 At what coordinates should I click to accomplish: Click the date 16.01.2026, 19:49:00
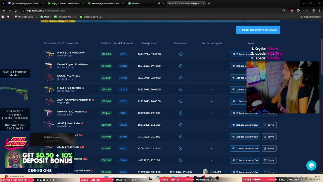click(x=149, y=54)
